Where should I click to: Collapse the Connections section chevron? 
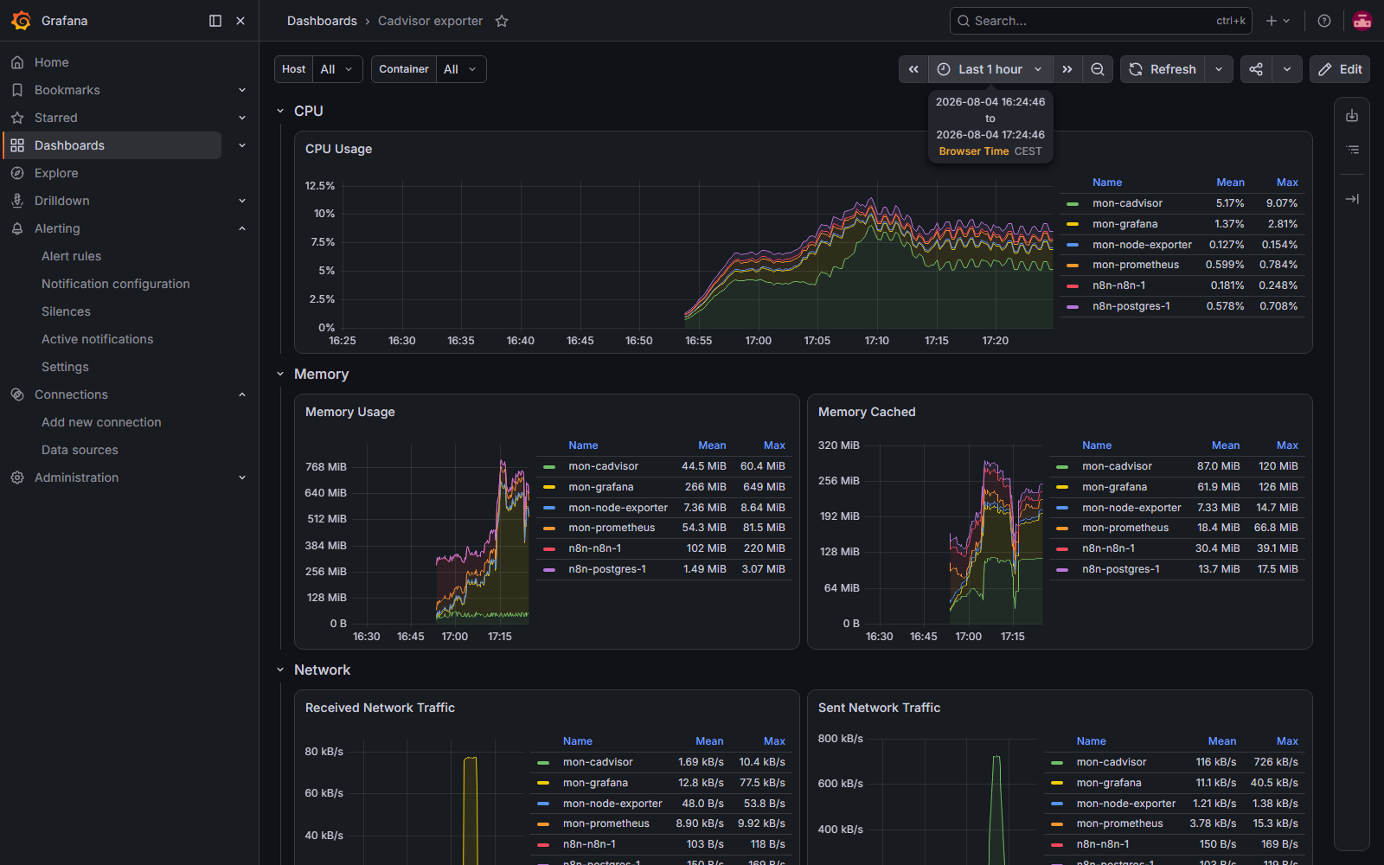coord(242,394)
